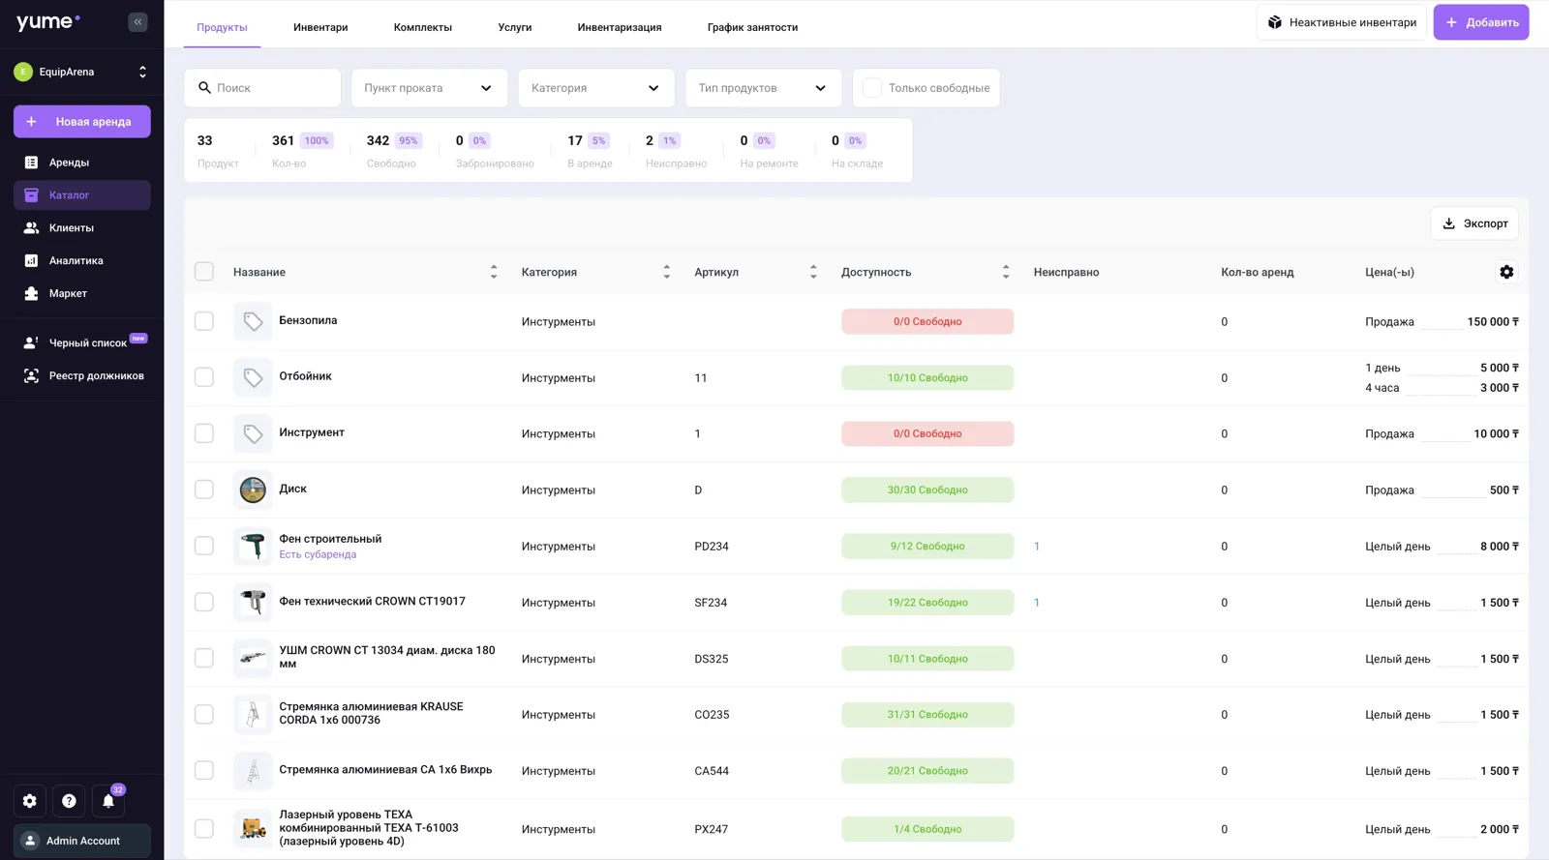The image size is (1549, 860).
Task: Open the help question mark icon
Action: (x=69, y=801)
